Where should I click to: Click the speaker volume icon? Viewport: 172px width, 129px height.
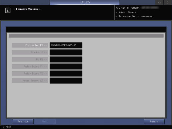159,2
